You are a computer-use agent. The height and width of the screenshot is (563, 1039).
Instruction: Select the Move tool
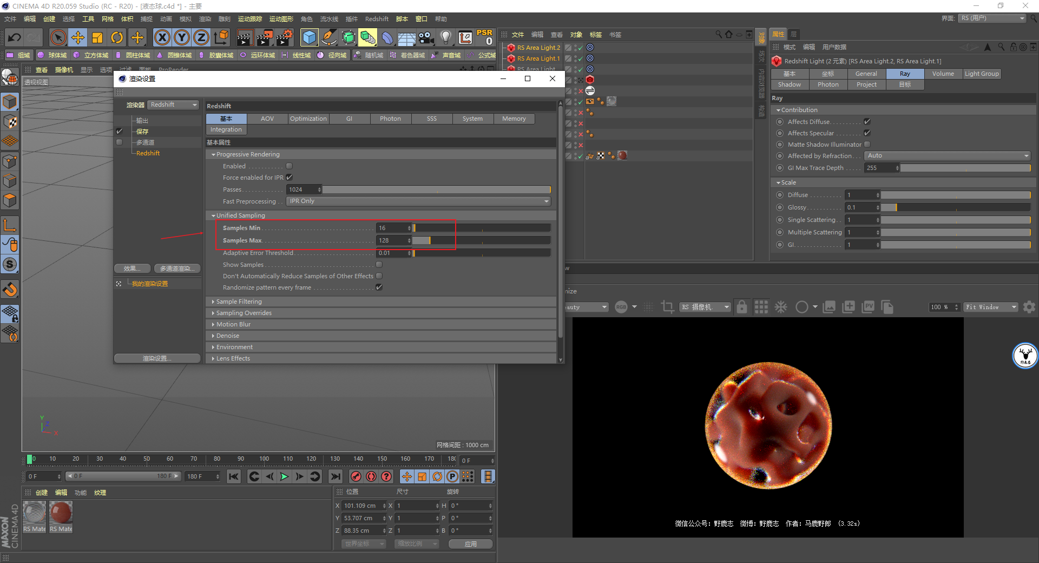[x=78, y=37]
